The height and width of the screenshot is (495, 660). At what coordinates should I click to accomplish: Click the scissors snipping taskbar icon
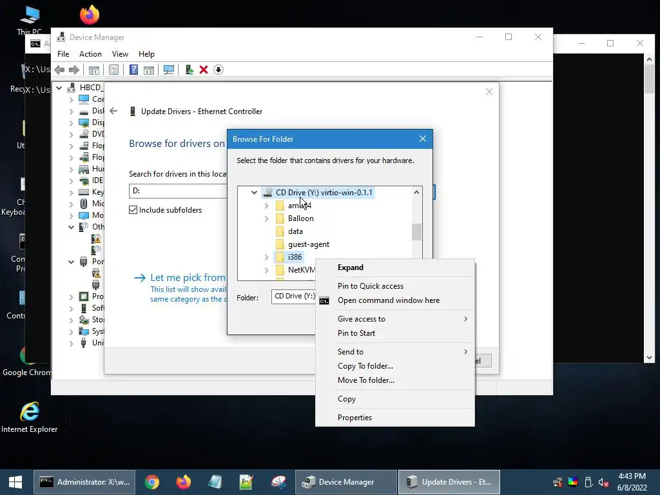coord(278,482)
